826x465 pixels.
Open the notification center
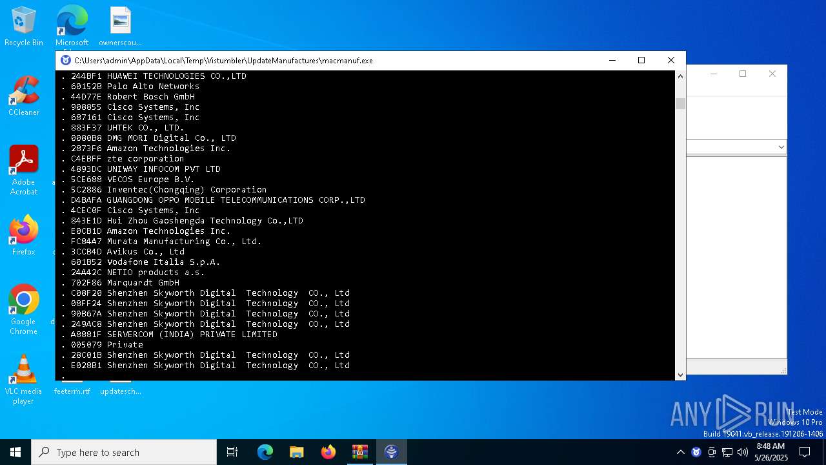(x=805, y=452)
